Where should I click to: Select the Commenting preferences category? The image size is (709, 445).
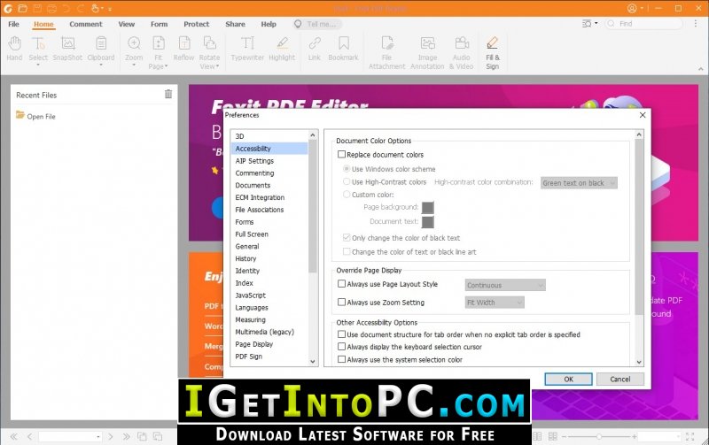pyautogui.click(x=269, y=173)
